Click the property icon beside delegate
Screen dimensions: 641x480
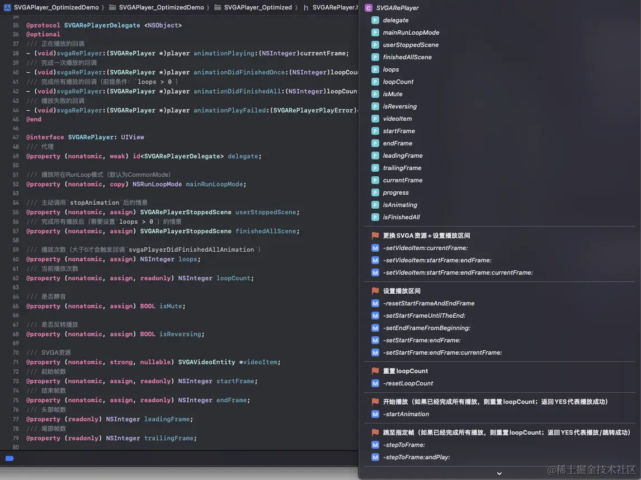[x=375, y=20]
